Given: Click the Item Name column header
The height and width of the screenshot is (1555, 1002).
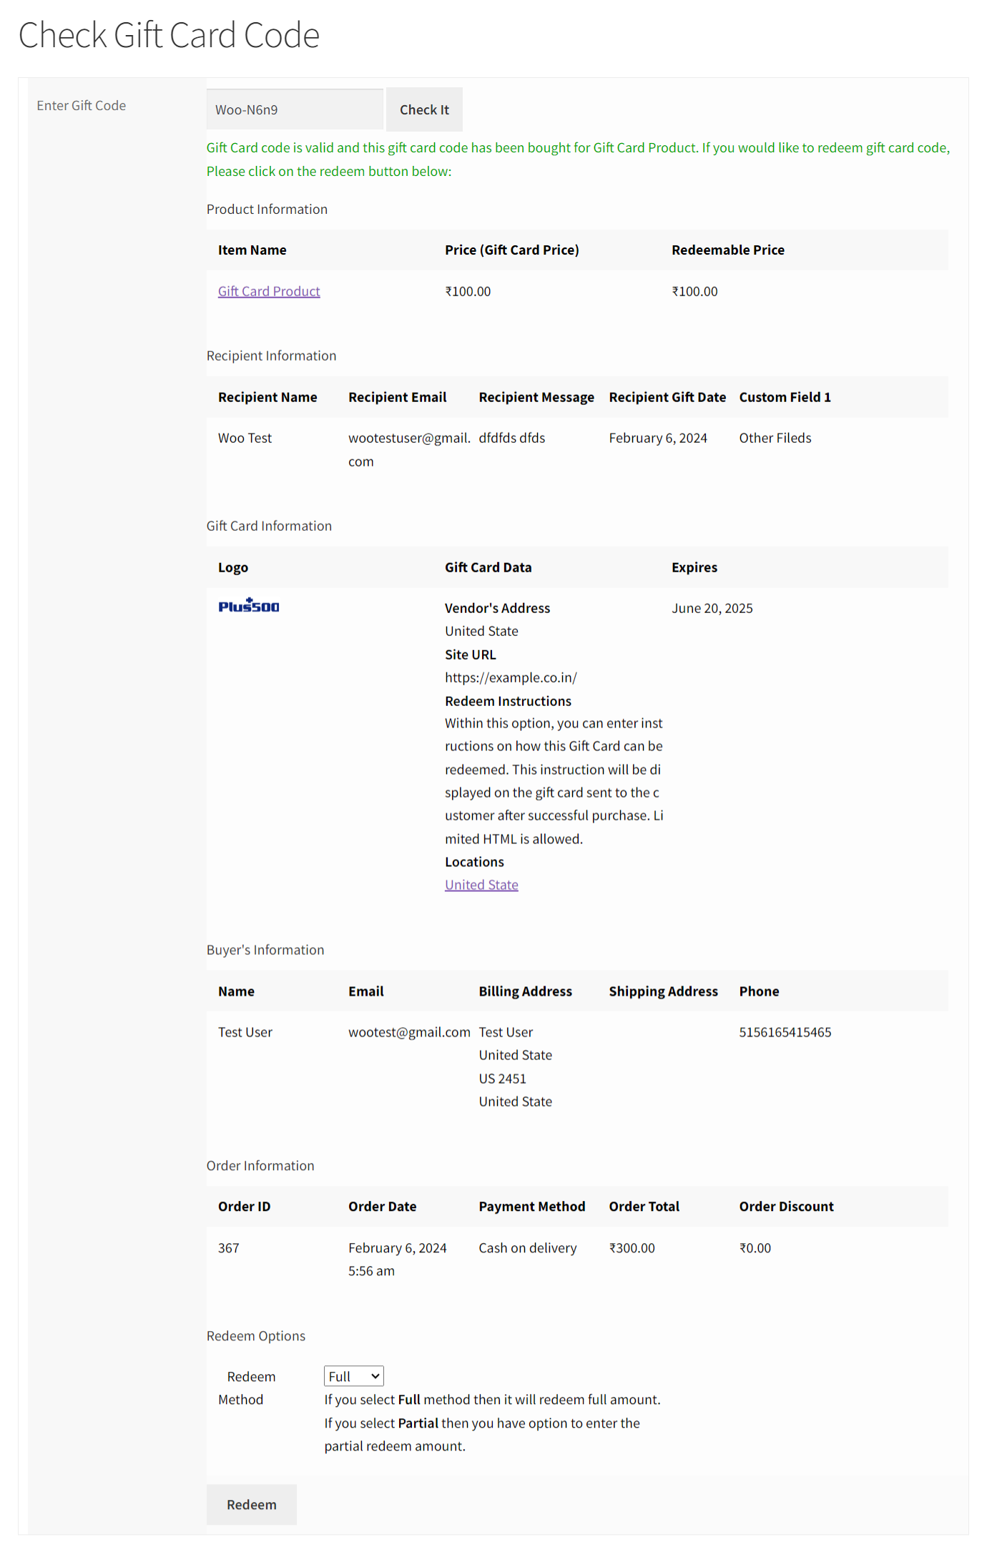Looking at the screenshot, I should coord(252,250).
